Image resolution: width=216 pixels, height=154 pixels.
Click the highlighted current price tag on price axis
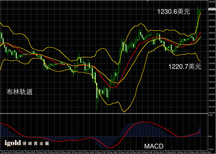(x=212, y=9)
